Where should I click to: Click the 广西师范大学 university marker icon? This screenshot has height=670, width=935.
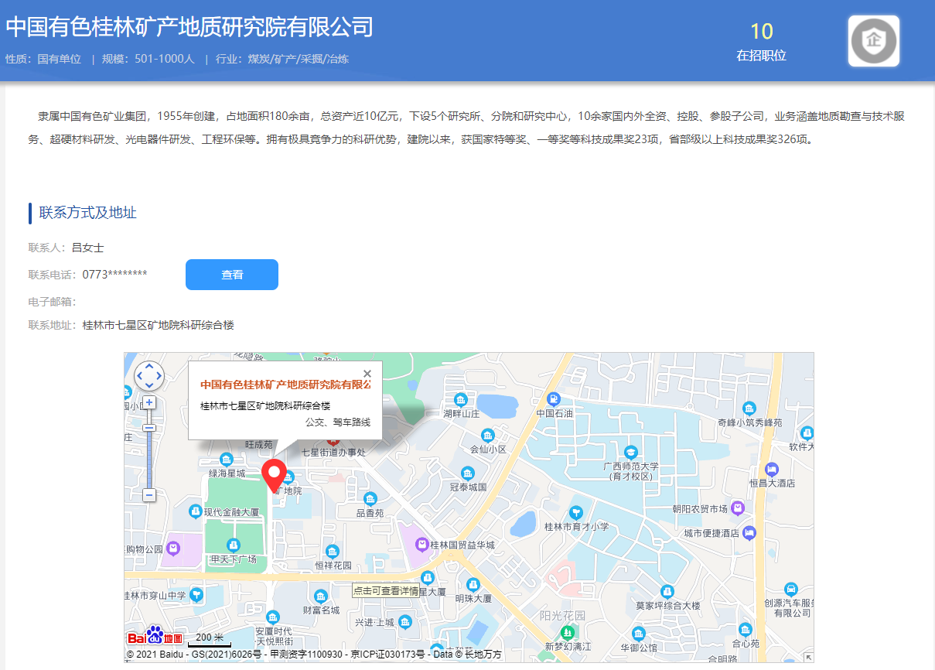[x=632, y=452]
